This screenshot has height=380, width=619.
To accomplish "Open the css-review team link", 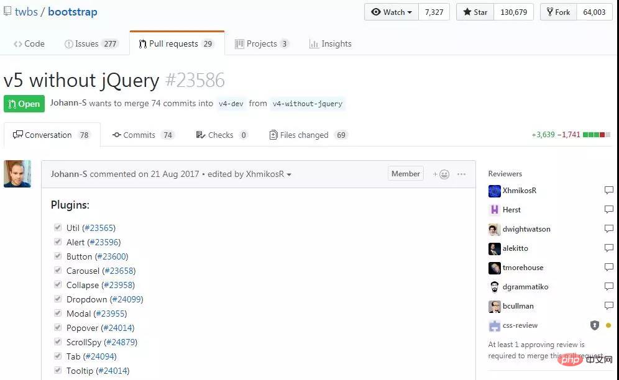I will [x=520, y=325].
